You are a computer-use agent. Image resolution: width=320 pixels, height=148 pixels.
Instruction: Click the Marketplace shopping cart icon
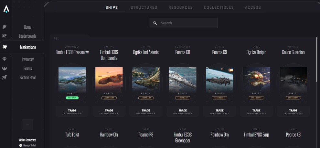point(5,47)
